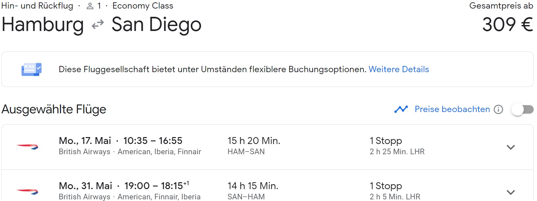Click the price tracking graph icon
The width and height of the screenshot is (537, 201).
(401, 109)
